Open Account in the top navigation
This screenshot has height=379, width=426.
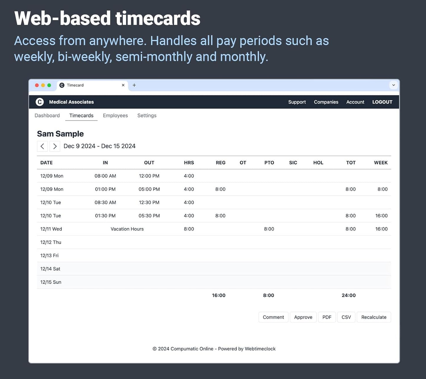click(355, 102)
